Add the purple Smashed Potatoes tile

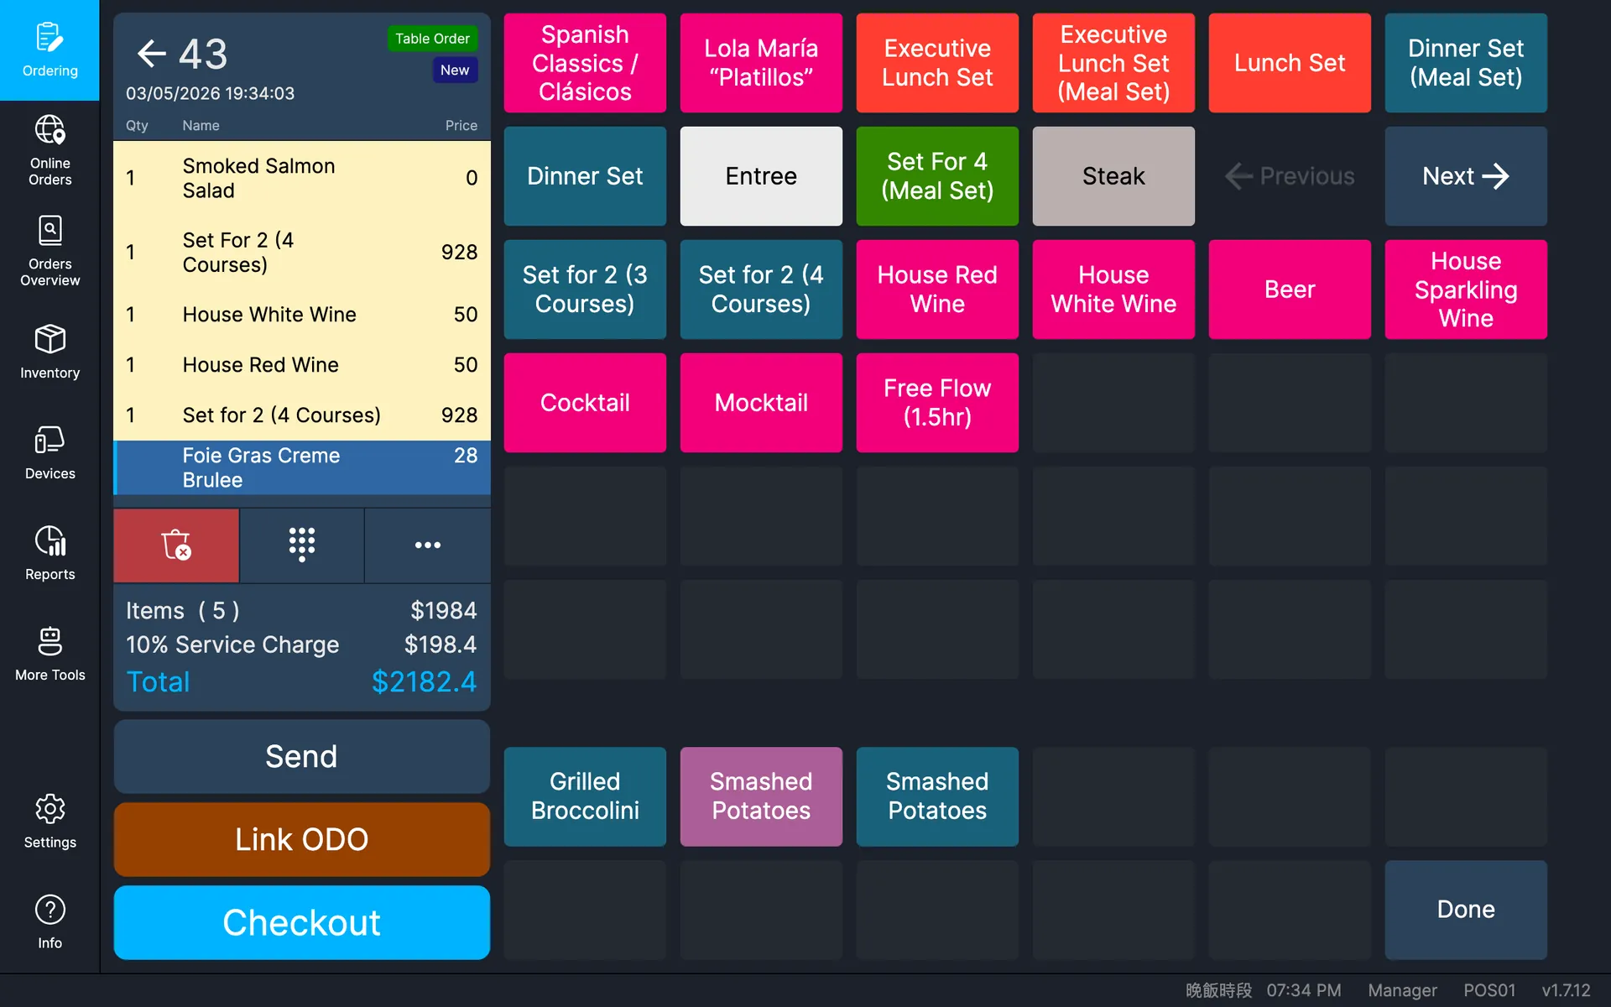pos(761,796)
